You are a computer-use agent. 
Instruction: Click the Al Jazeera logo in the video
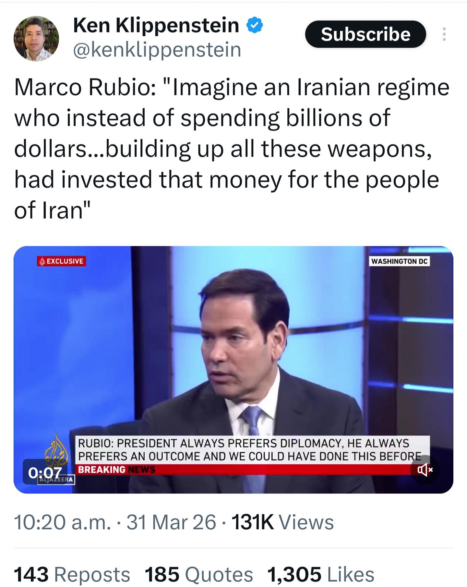[56, 459]
